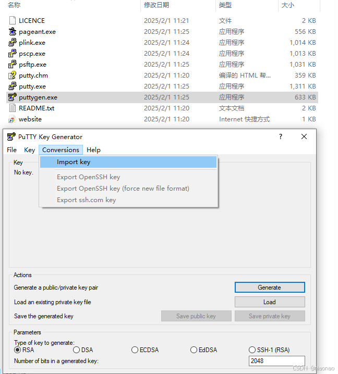This screenshot has height=374, width=338.
Task: Select the psftp.exe file name
Action: (x=32, y=65)
